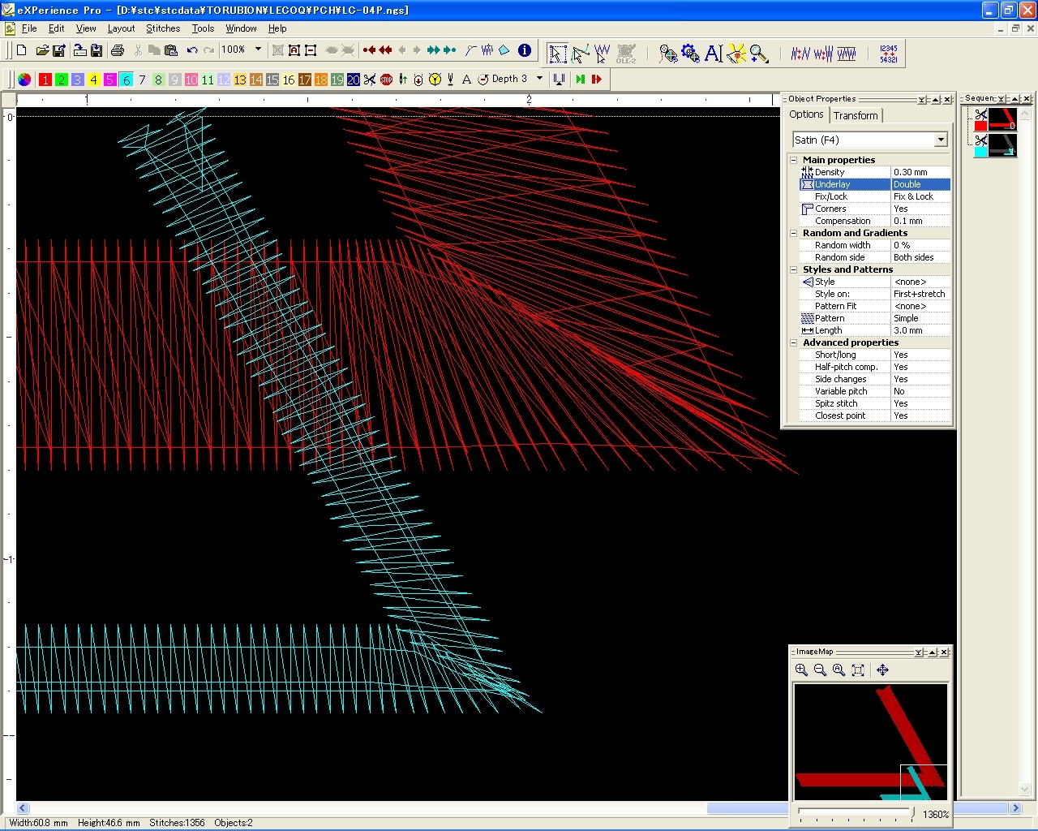The width and height of the screenshot is (1038, 831).
Task: Click the Compensation value 0.1 mm
Action: point(920,221)
